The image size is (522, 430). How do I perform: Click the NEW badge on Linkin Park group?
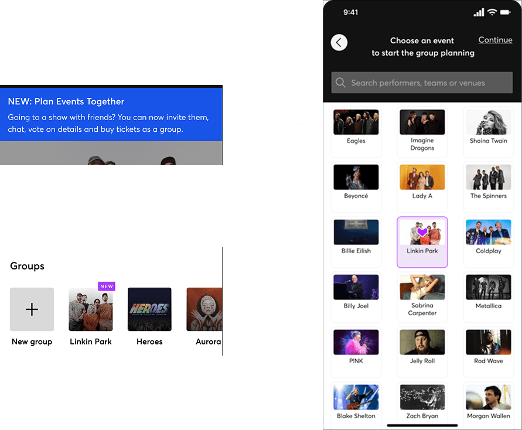(x=107, y=286)
